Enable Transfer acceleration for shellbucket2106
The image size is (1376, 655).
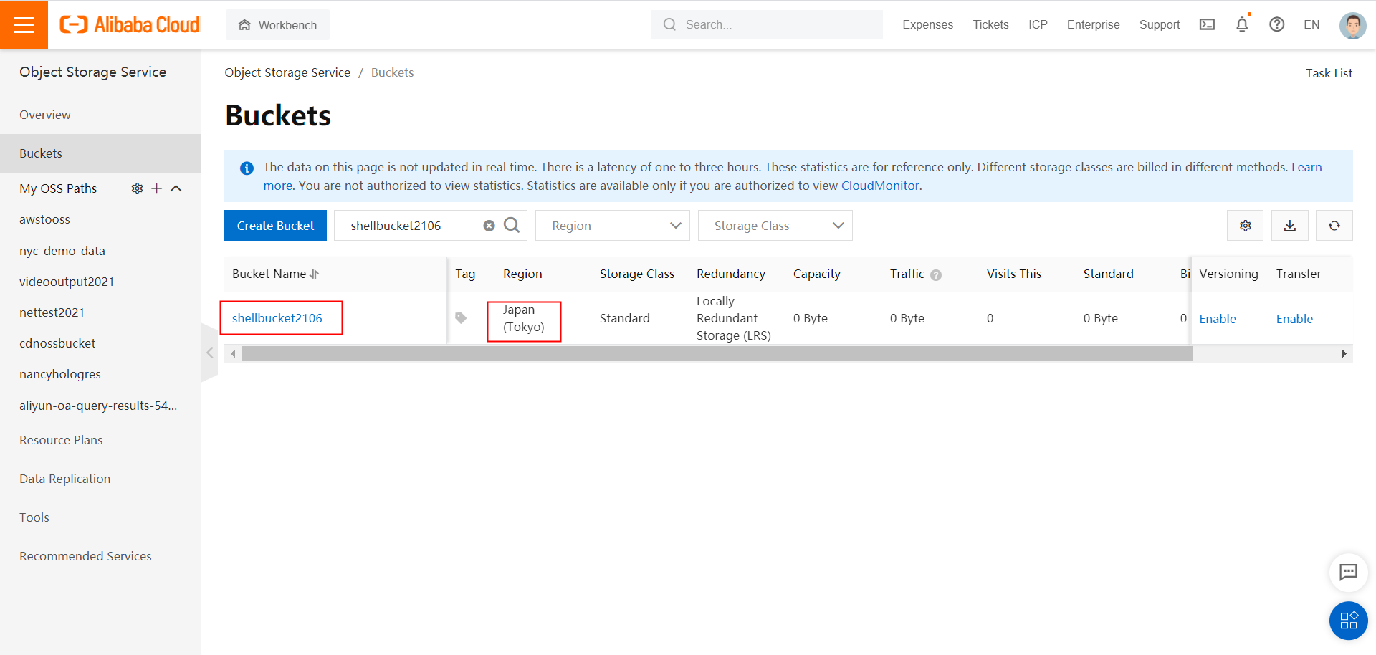pos(1294,319)
